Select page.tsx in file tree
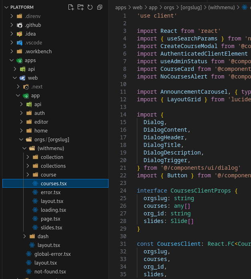 coord(50,219)
